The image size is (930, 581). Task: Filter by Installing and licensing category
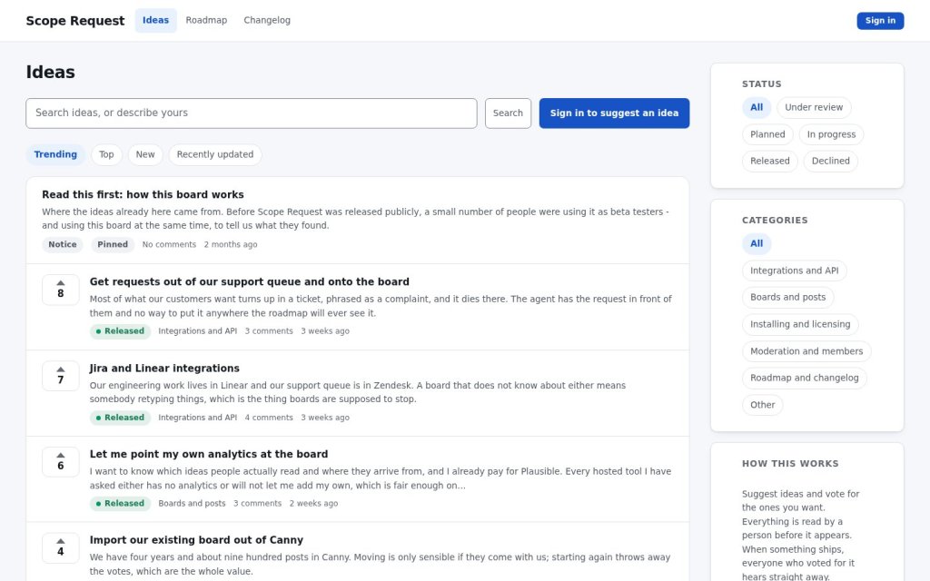point(800,324)
